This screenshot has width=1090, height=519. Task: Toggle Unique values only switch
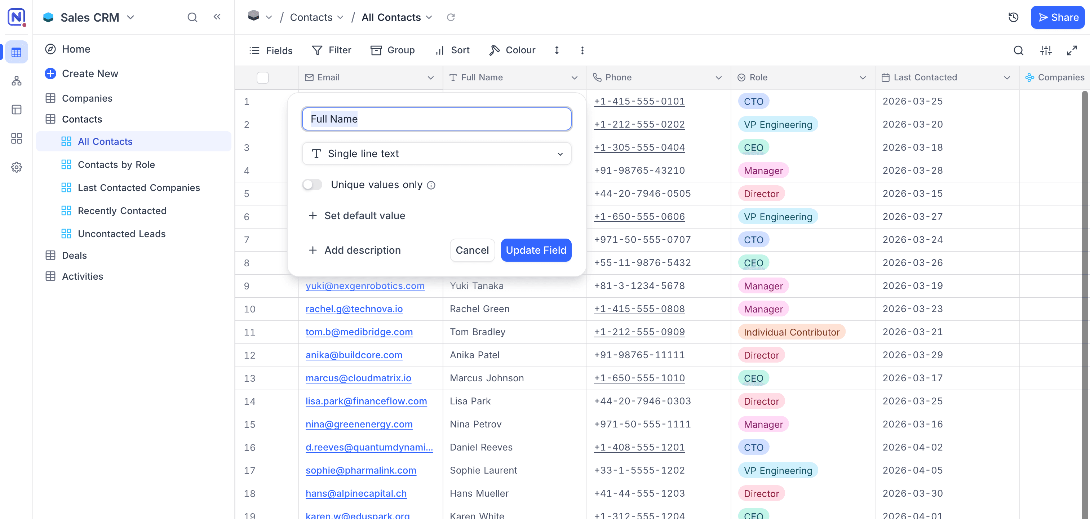(312, 185)
